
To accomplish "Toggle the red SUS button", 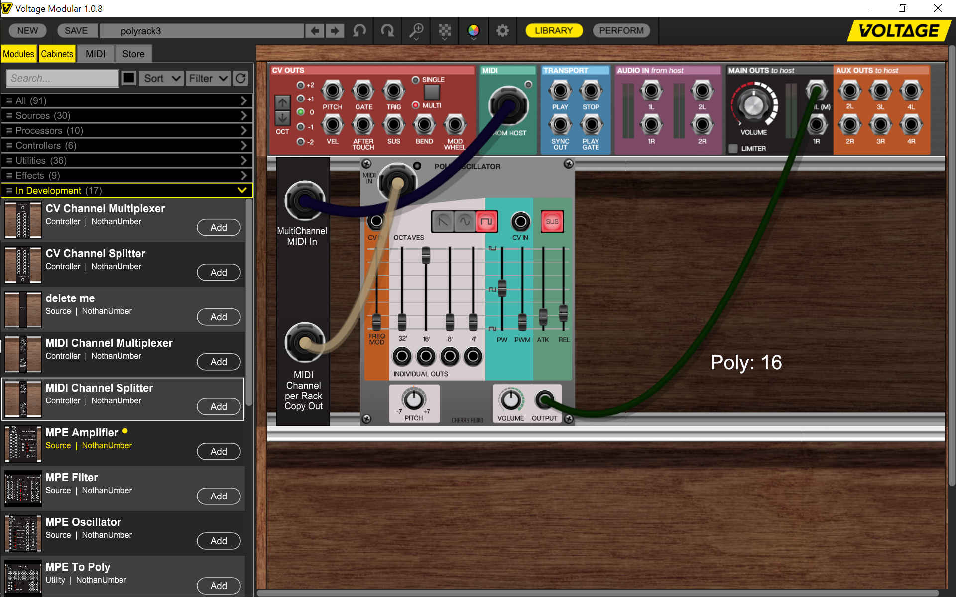I will (x=552, y=221).
